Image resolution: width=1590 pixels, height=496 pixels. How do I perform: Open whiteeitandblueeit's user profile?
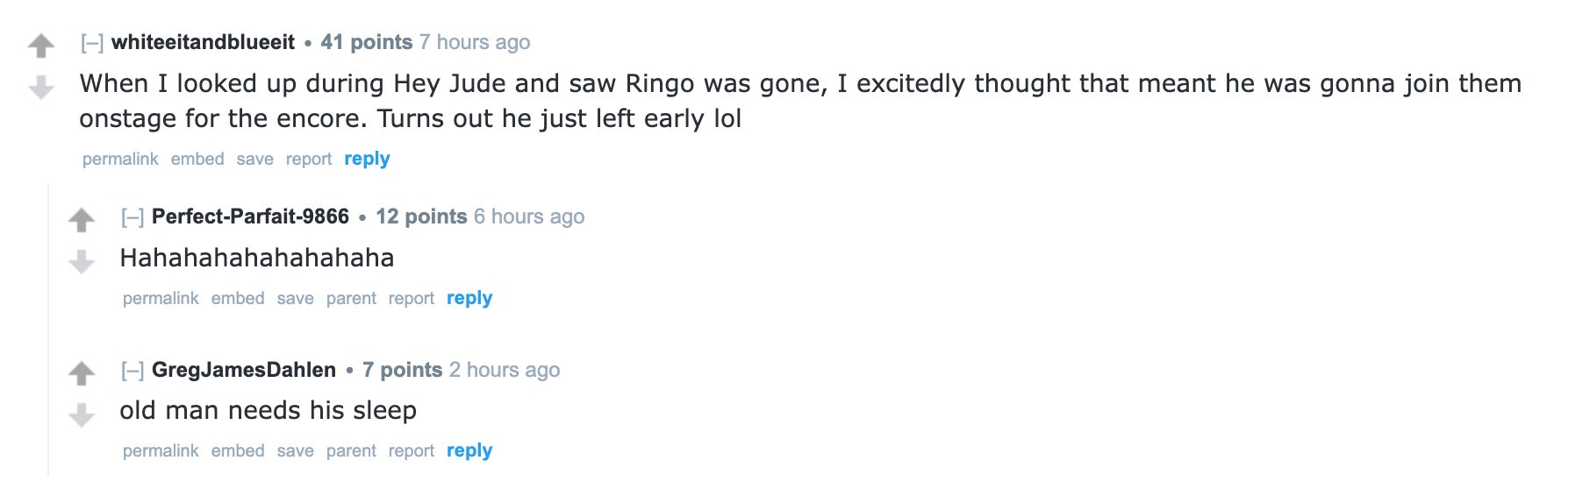(x=203, y=42)
